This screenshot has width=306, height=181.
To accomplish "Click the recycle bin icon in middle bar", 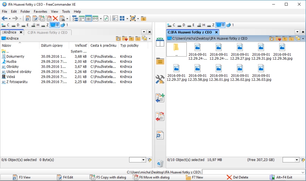I will (160, 163).
